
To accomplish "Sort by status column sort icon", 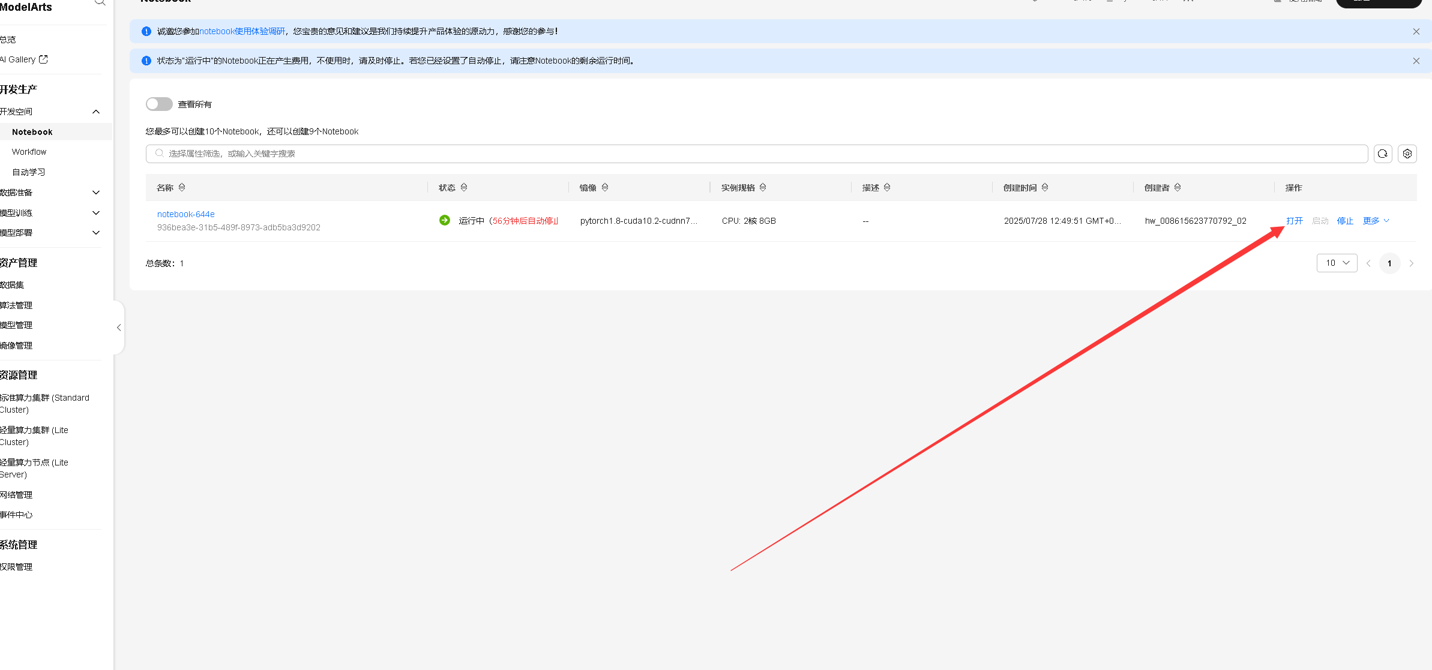I will click(464, 188).
